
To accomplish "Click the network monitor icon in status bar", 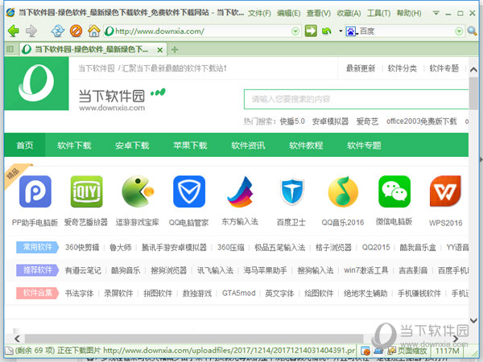I will coord(378,351).
